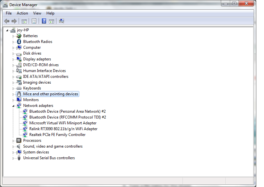264x187 pixels.
Task: Select the Mice and other pointing devices label
Action: 51,94
